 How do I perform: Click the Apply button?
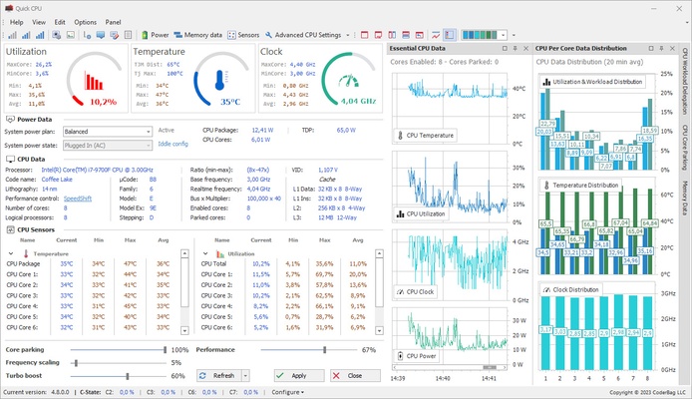pyautogui.click(x=299, y=376)
